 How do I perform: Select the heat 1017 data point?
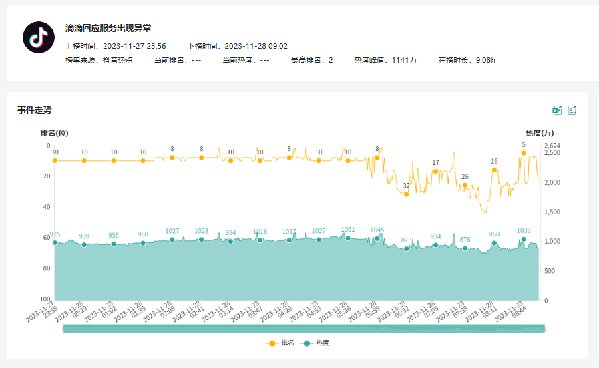289,240
